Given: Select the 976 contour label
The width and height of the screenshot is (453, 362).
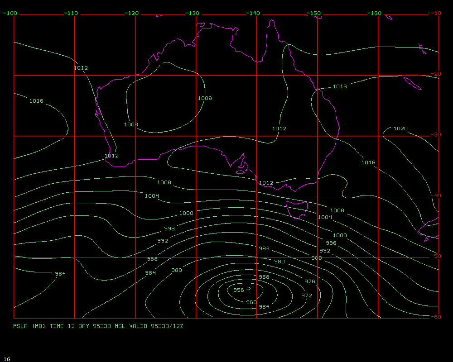Looking at the screenshot, I should coord(309,281).
